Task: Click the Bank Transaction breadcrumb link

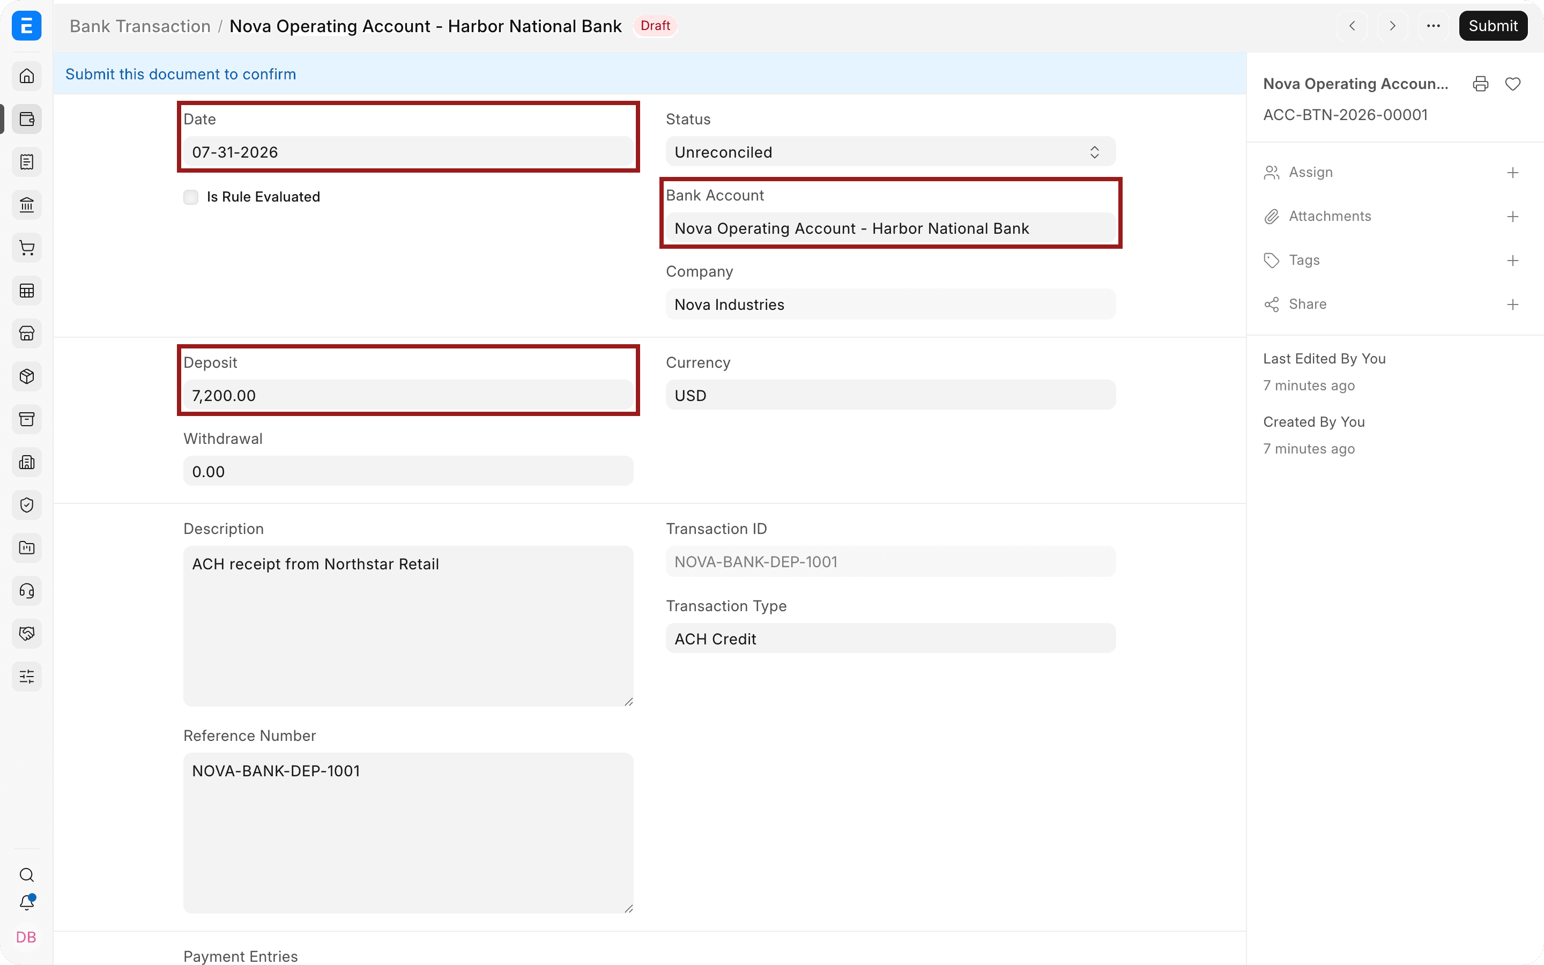Action: (x=140, y=26)
